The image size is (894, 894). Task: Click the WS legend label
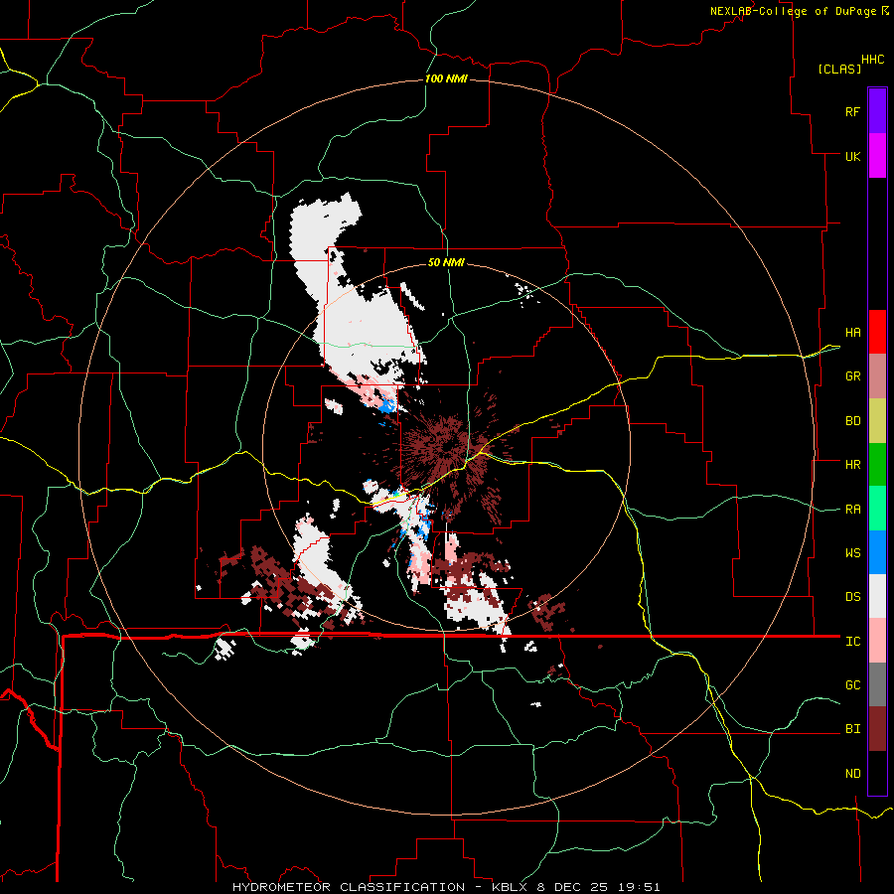(x=852, y=553)
